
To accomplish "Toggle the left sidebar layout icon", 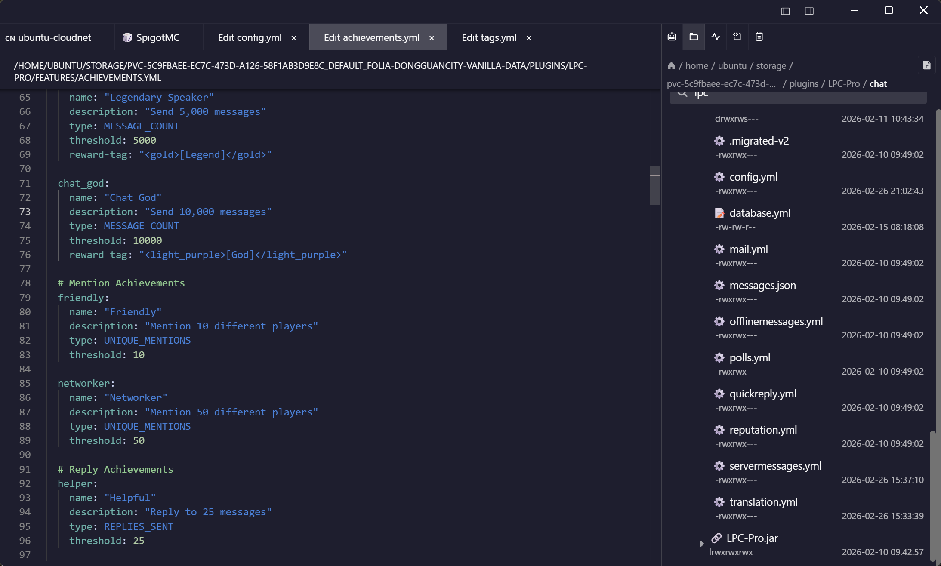I will click(785, 11).
